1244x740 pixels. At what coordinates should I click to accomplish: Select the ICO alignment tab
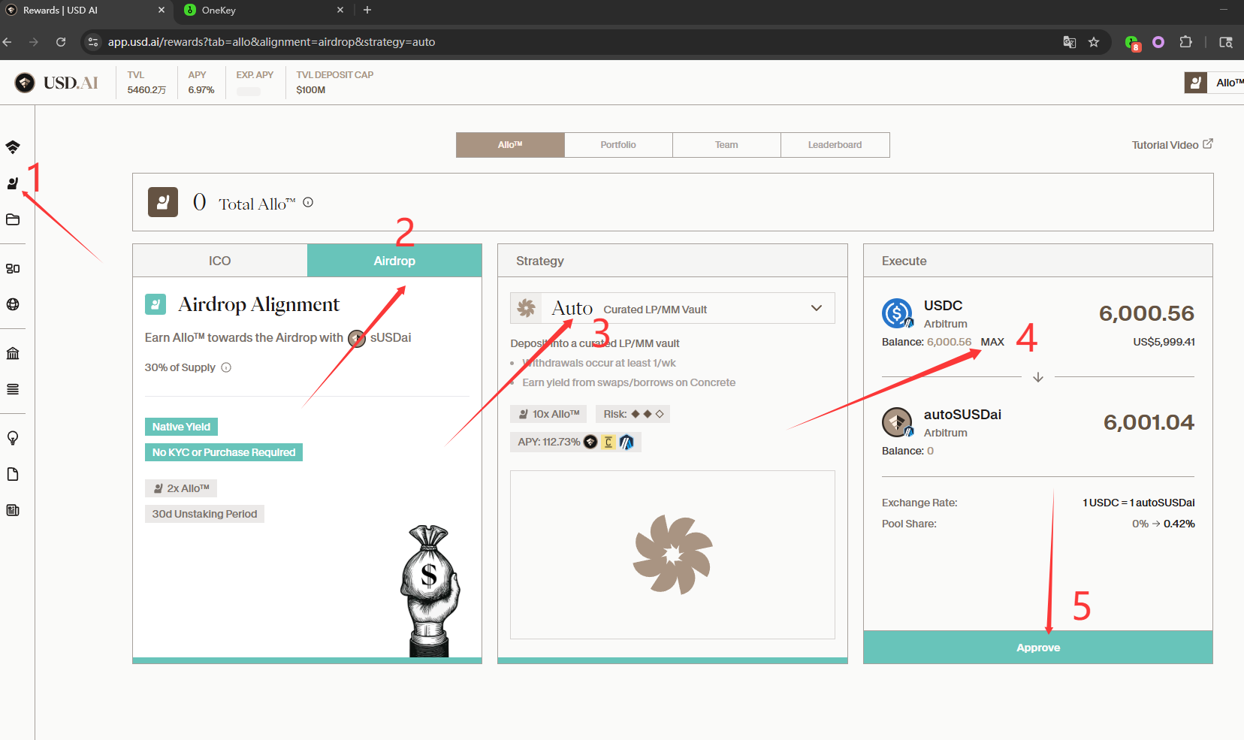220,261
